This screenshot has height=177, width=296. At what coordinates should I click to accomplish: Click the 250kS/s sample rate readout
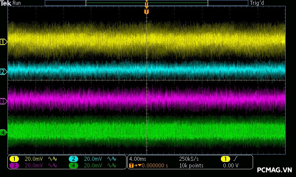[189, 159]
